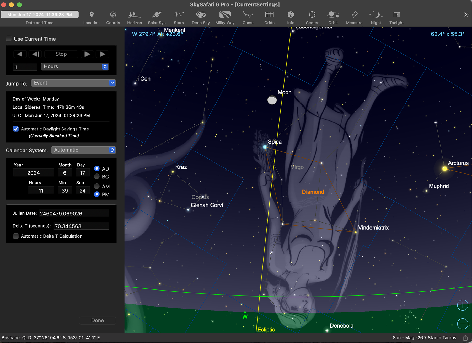Open the Location settings
Image resolution: width=472 pixels, height=343 pixels.
tap(91, 18)
